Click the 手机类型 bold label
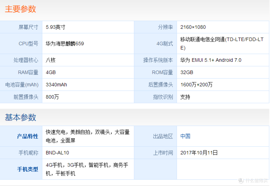The image size is (270, 186). point(27,169)
